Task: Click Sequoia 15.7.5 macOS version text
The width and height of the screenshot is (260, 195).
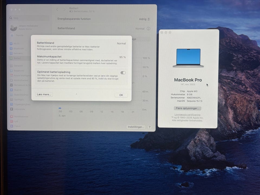Action: tap(194, 101)
